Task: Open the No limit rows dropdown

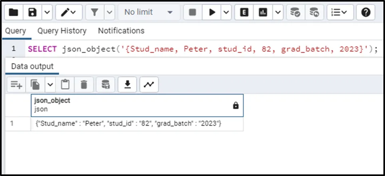Action: click(x=149, y=12)
